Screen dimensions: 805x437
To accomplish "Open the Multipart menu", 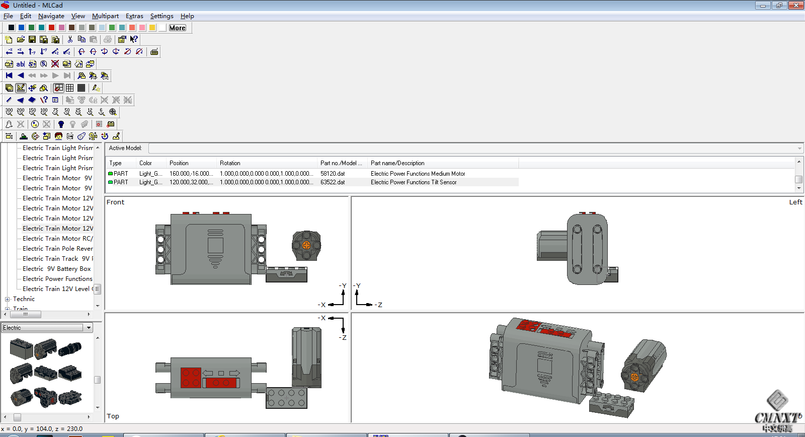I will (105, 16).
